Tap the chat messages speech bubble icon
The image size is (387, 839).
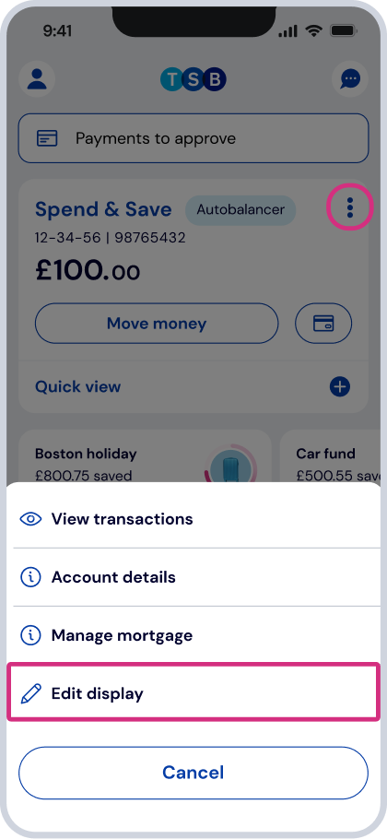(x=350, y=79)
